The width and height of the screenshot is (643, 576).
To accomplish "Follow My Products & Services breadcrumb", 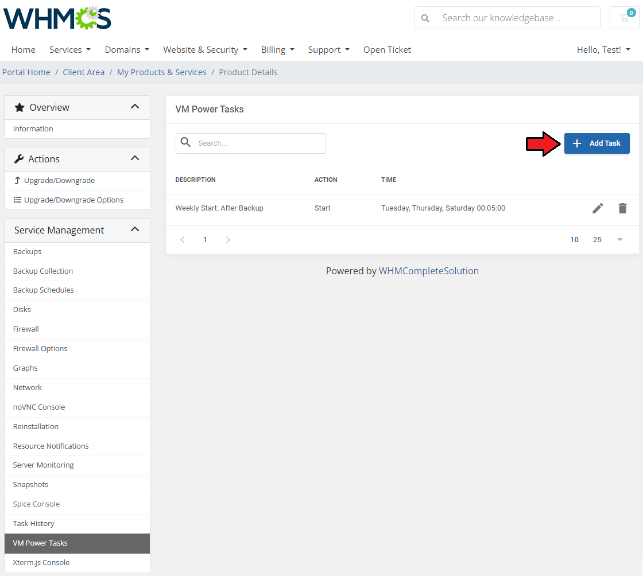I will pyautogui.click(x=162, y=72).
